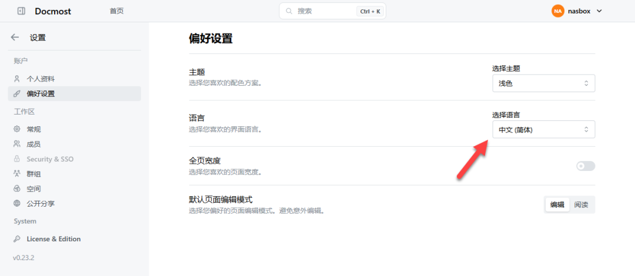Click the v0.23.2 version label
This screenshot has width=635, height=276.
tap(24, 257)
